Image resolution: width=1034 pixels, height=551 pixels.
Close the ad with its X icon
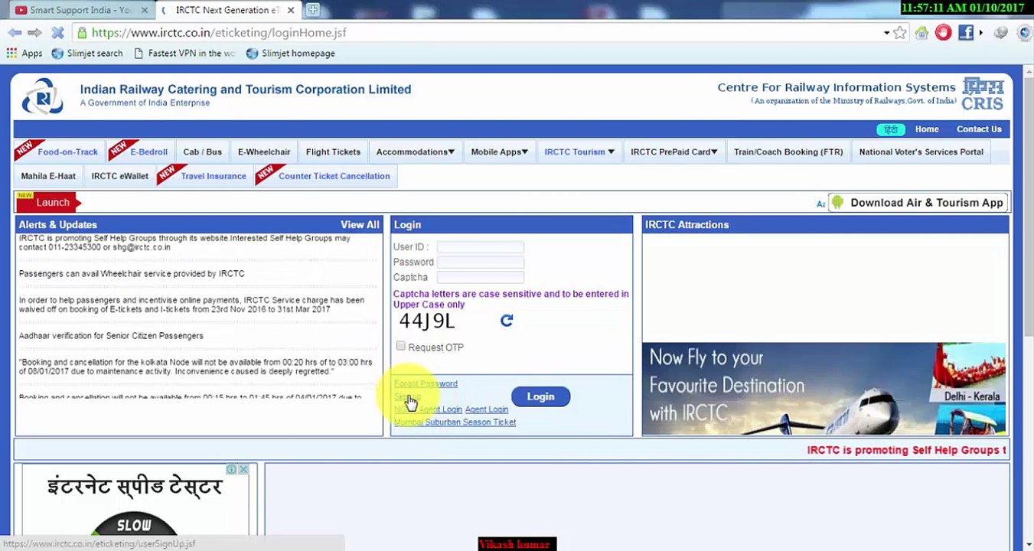(x=243, y=469)
